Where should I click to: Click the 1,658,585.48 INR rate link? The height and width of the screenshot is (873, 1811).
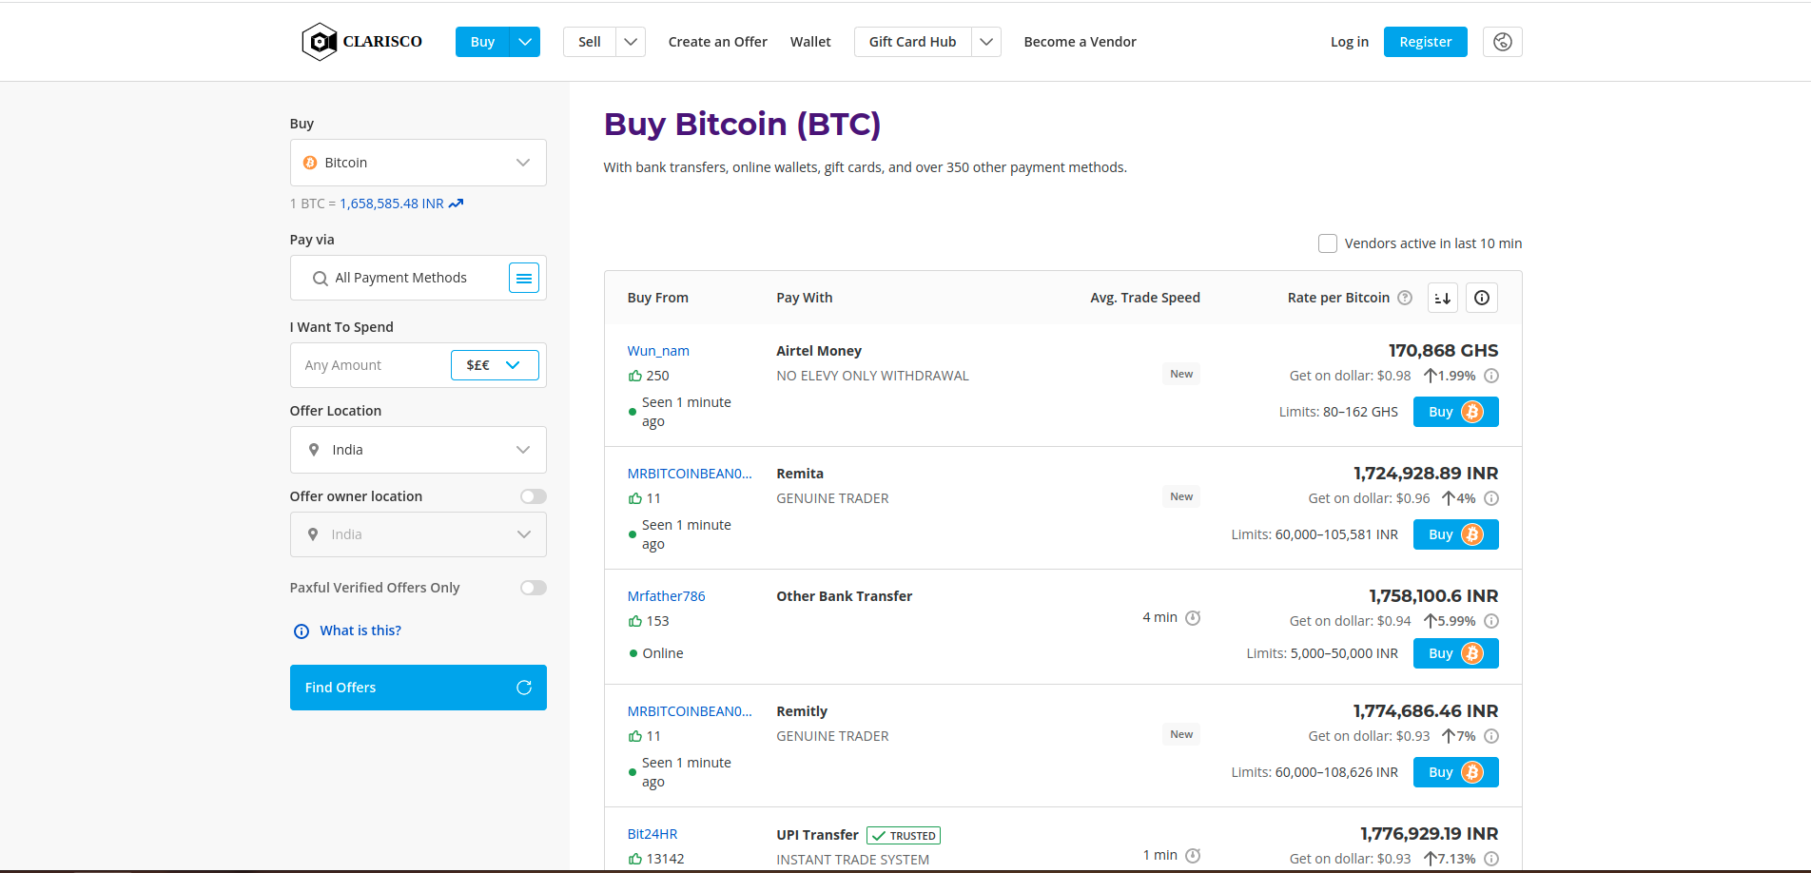(x=392, y=204)
